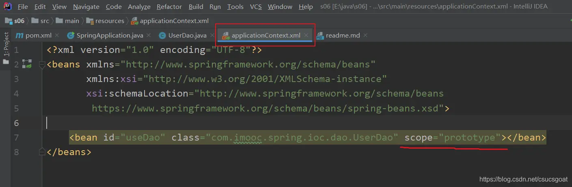Open the VCS menu
The width and height of the screenshot is (572, 187).
coord(256,7)
